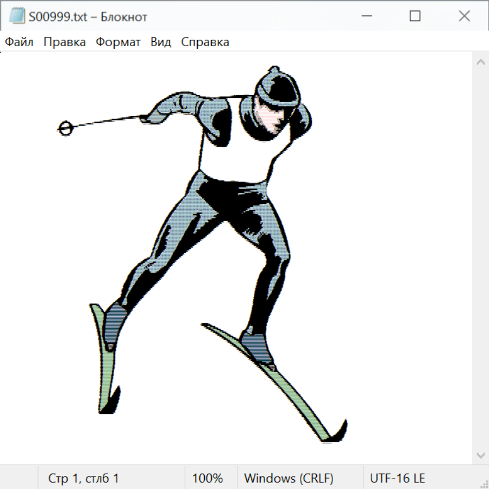Click the Стр 1, стлб 1 status field
Image resolution: width=489 pixels, height=489 pixels.
(x=84, y=478)
